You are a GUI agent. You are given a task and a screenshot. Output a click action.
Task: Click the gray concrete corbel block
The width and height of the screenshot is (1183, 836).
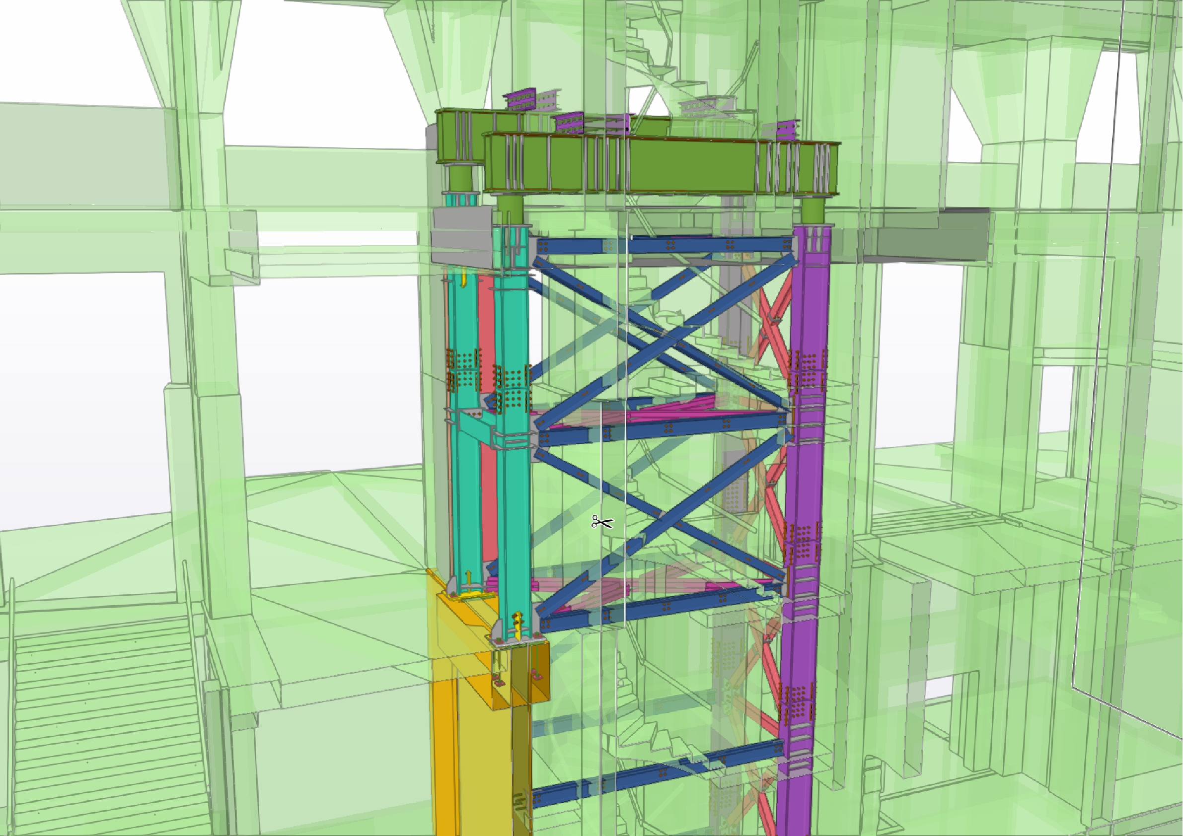(461, 237)
